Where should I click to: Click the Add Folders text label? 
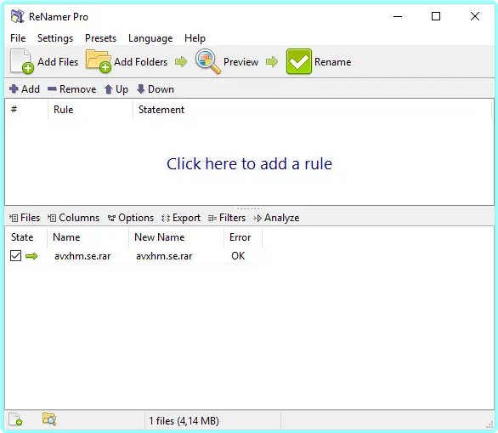(x=141, y=62)
